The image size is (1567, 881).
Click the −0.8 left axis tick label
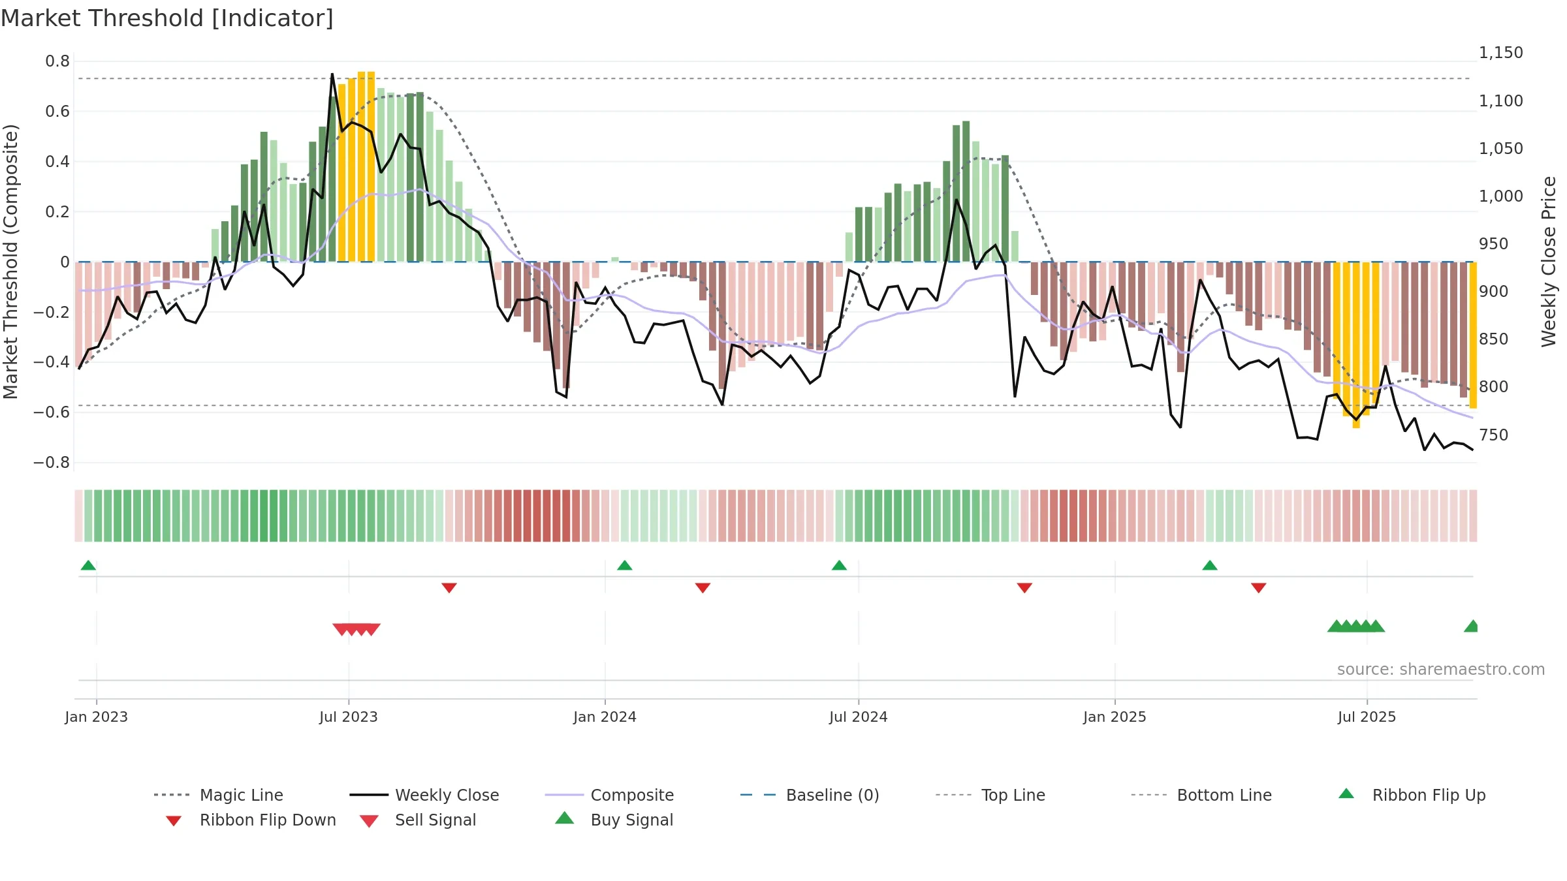point(52,462)
